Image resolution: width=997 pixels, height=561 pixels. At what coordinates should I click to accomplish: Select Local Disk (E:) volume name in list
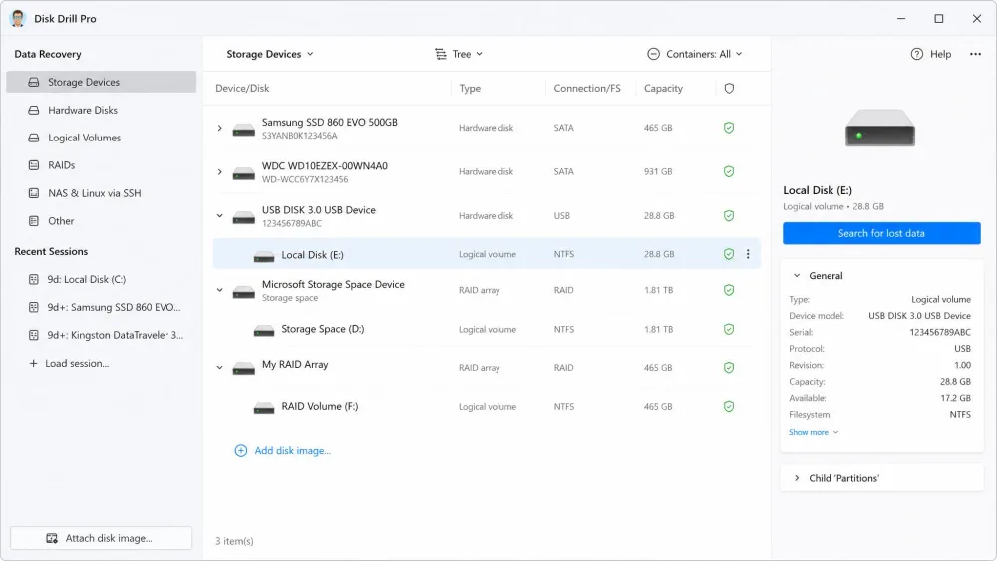click(312, 255)
